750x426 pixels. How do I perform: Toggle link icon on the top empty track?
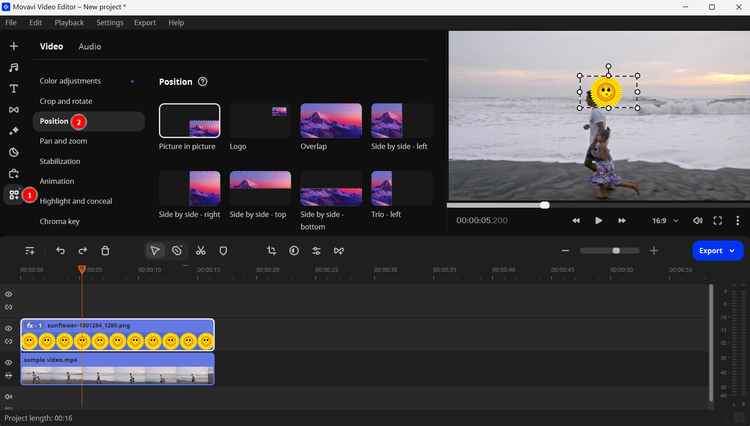point(8,307)
